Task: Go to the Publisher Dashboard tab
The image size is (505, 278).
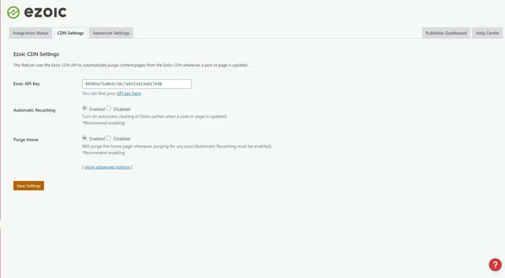Action: [446, 33]
